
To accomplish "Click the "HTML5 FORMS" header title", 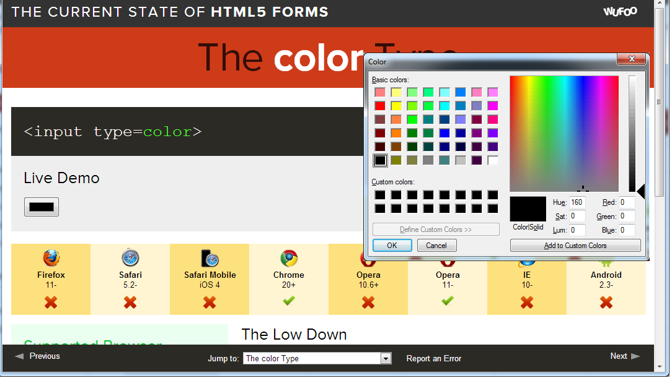I will (270, 12).
